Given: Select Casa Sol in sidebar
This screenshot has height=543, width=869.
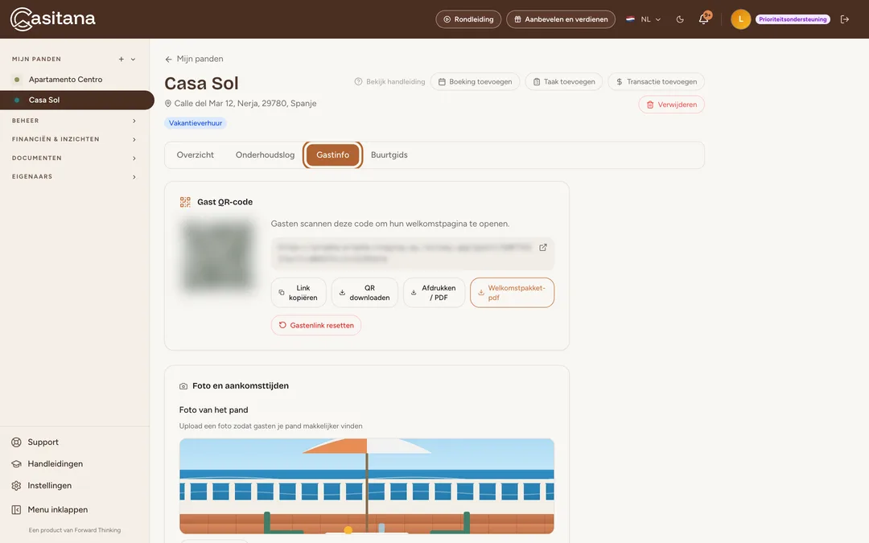Looking at the screenshot, I should (x=76, y=101).
